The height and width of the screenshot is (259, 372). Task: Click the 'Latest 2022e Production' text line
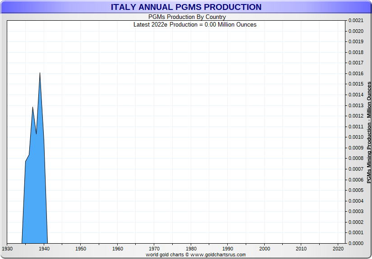(x=195, y=24)
